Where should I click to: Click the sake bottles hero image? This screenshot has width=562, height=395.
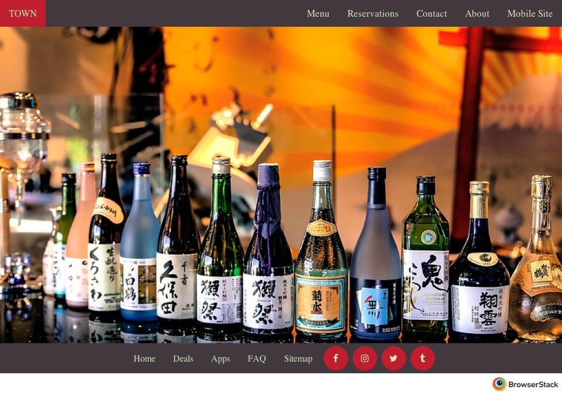pyautogui.click(x=281, y=184)
